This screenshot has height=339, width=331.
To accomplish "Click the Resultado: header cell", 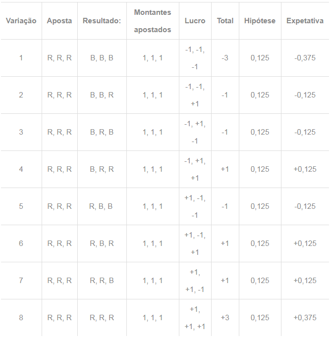I will (102, 21).
